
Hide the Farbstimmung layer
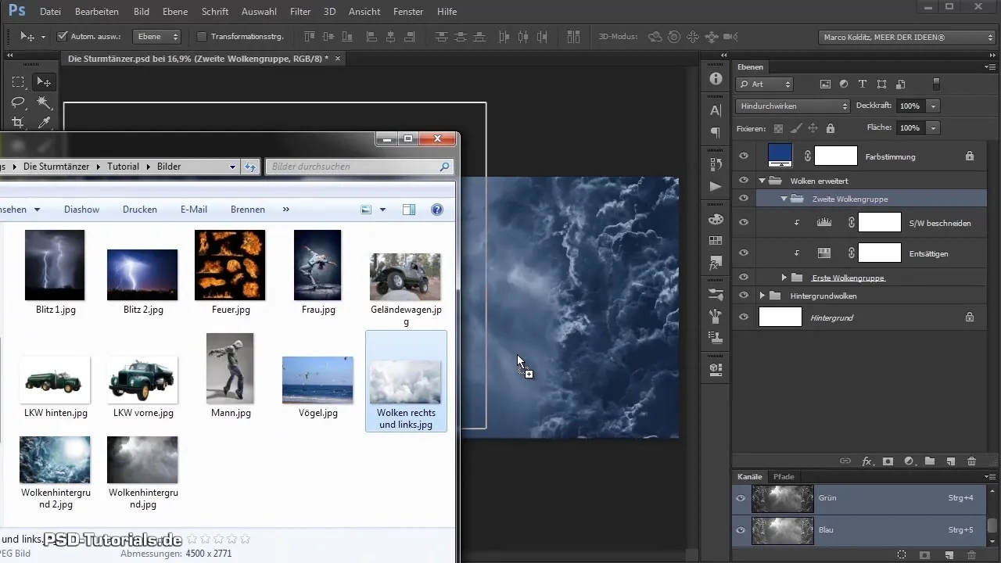(744, 156)
